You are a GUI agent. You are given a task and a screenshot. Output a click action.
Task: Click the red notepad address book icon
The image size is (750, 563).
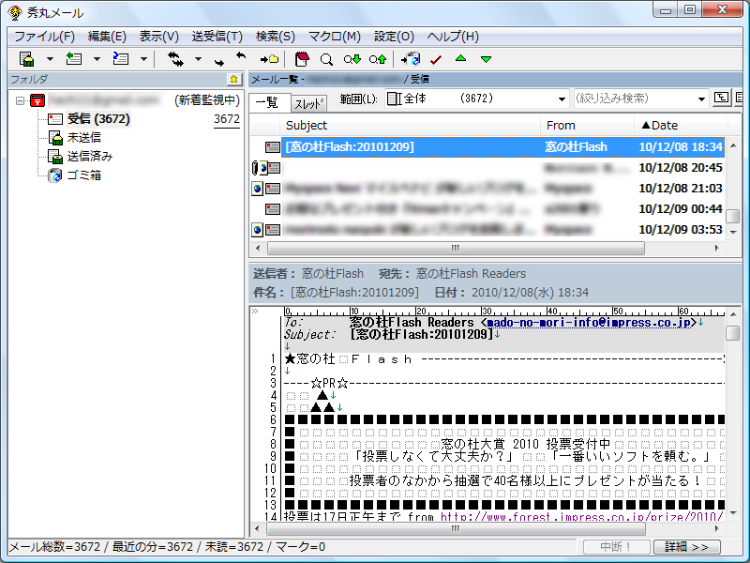pos(302,59)
